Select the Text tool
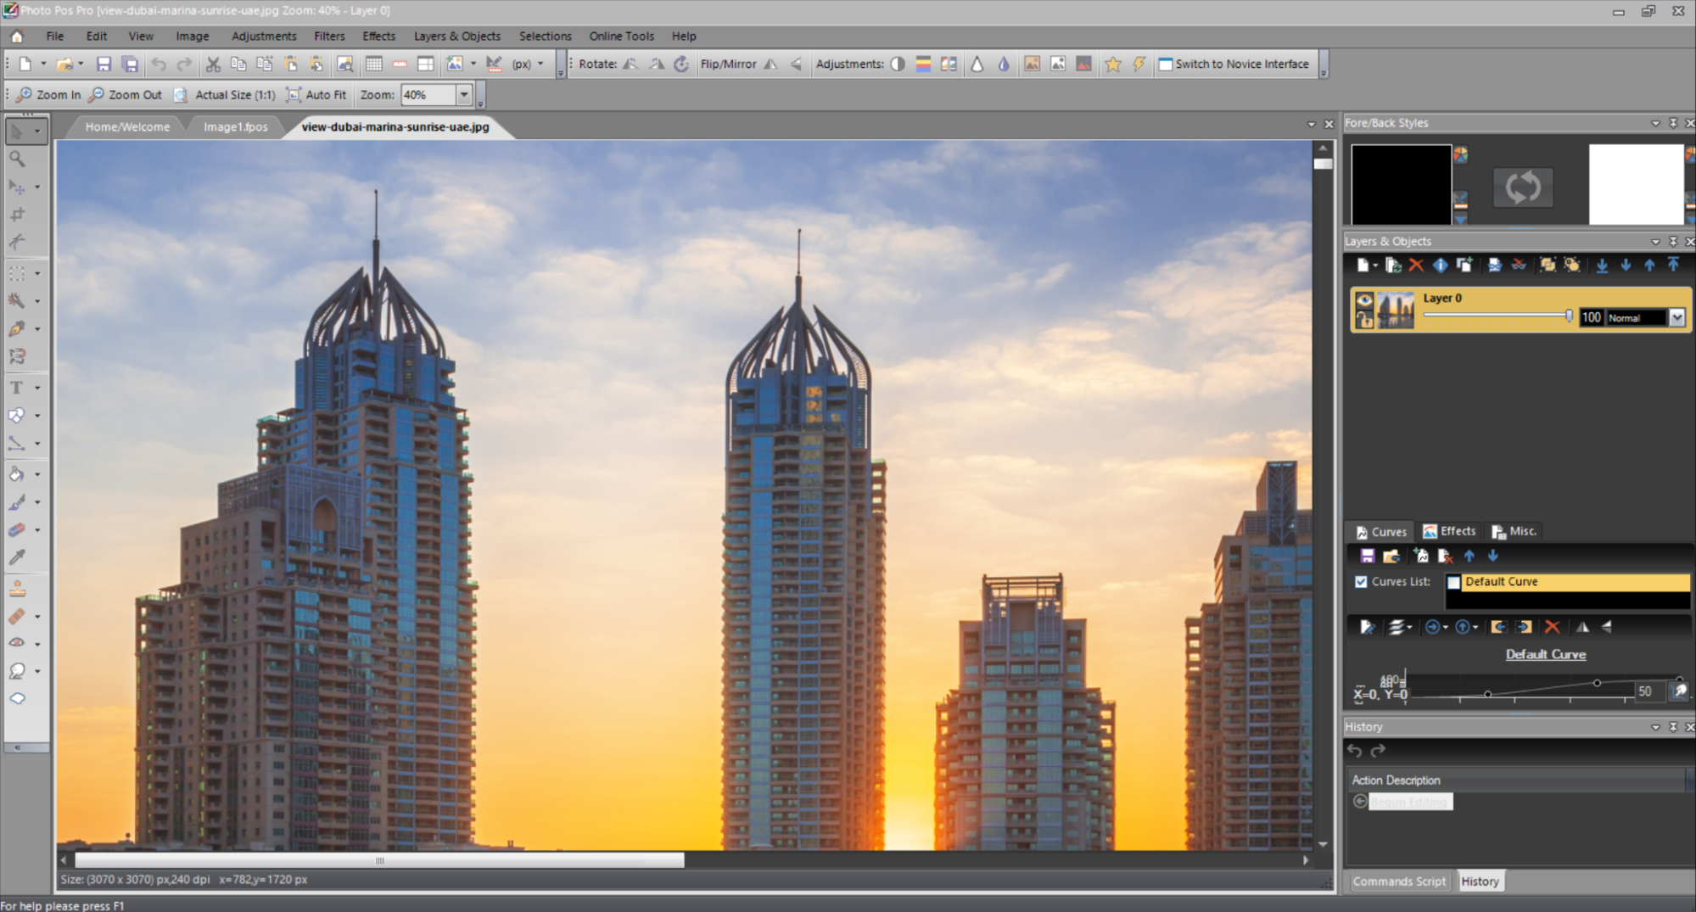Screen dimensions: 1696x912 (x=16, y=388)
